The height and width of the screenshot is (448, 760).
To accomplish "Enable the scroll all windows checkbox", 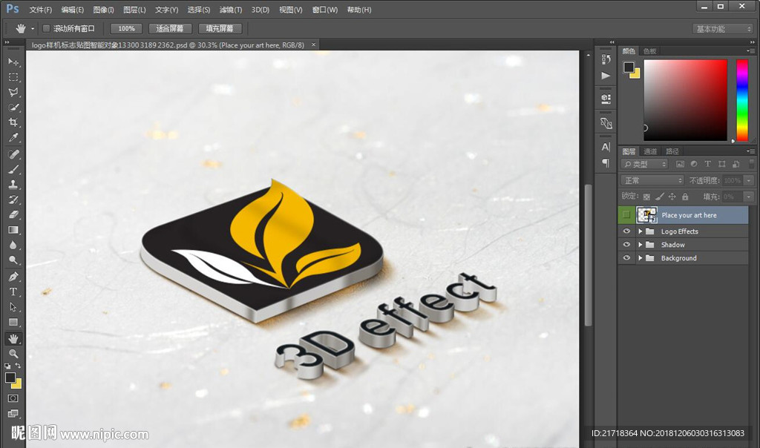I will pos(46,28).
